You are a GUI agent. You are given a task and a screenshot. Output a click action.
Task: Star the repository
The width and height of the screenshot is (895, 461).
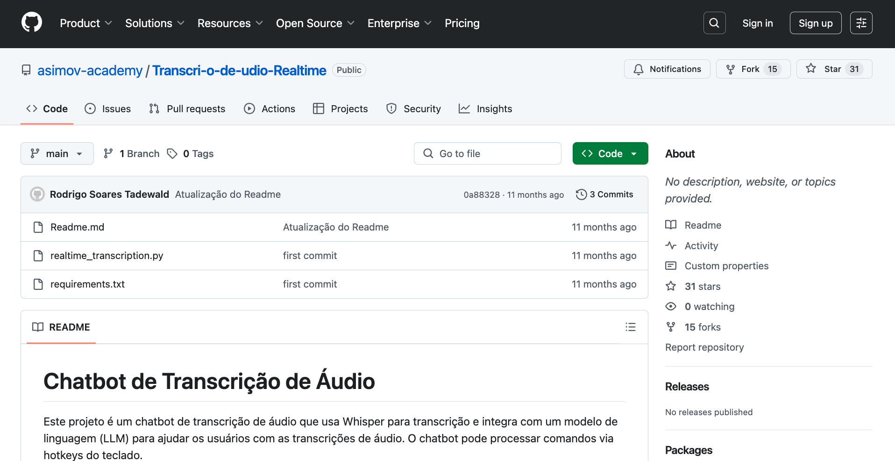[x=833, y=69]
